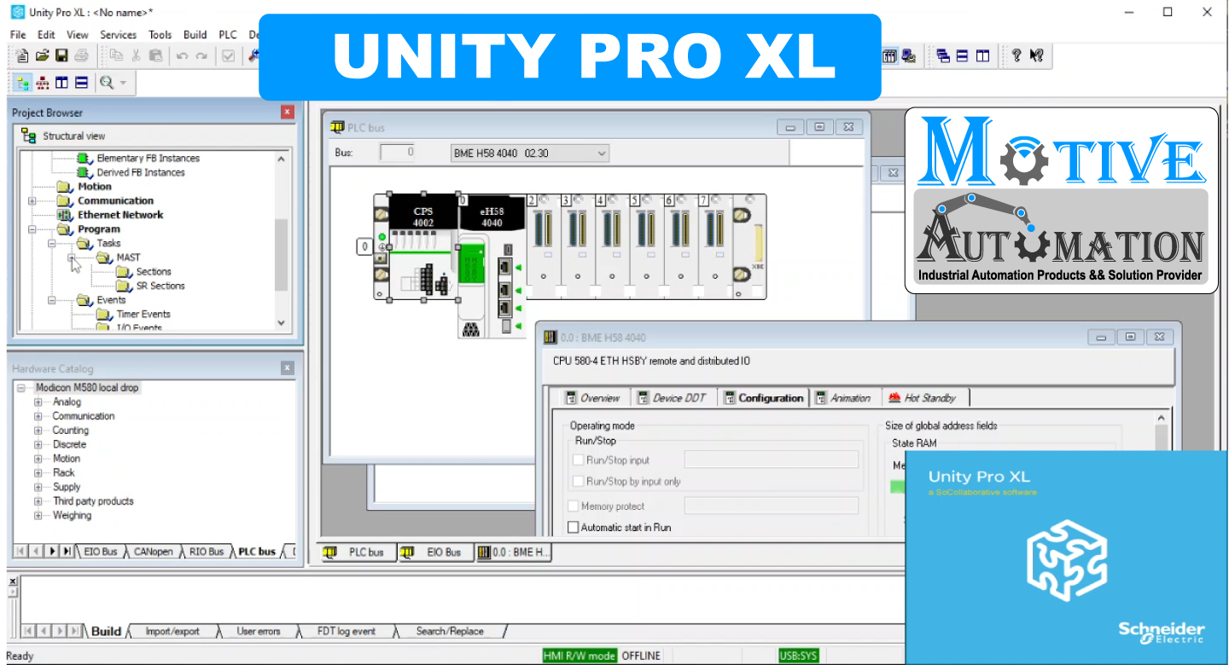Enable Automatic start in Run
This screenshot has width=1229, height=665.
click(573, 527)
